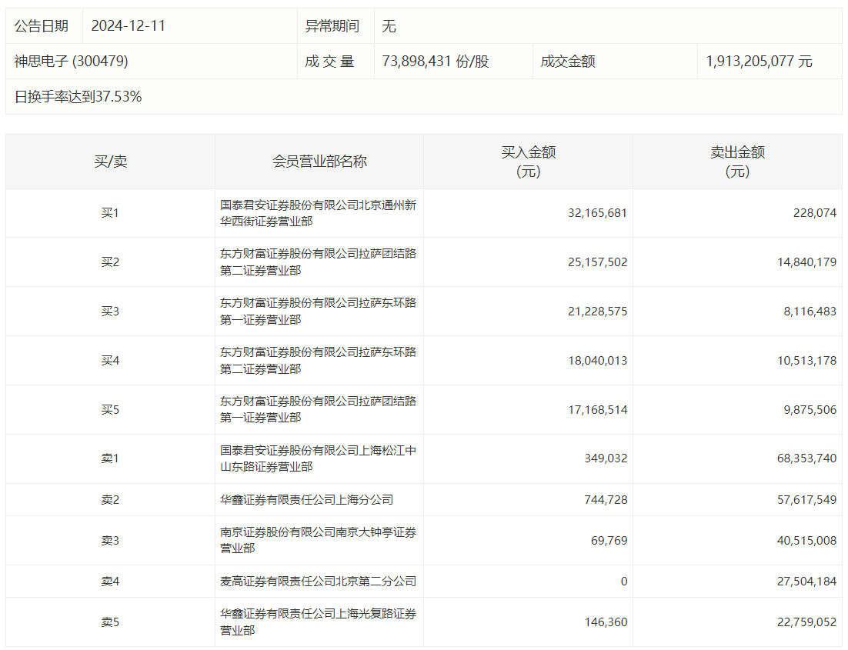848x650 pixels.
Task: Click the 买/卖 column header
Action: click(x=110, y=161)
